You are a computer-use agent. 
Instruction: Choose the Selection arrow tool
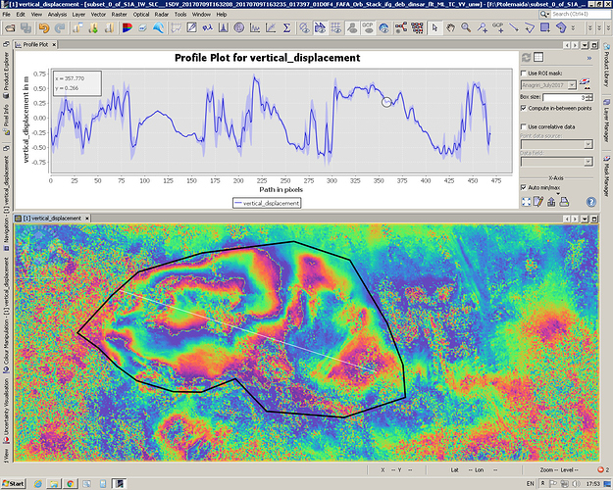coord(434,28)
